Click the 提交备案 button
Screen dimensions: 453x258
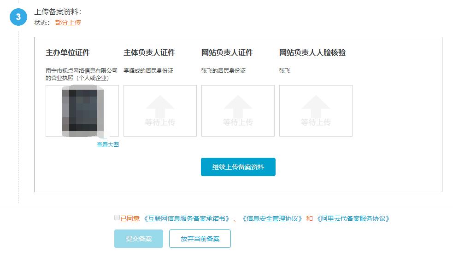pyautogui.click(x=139, y=239)
